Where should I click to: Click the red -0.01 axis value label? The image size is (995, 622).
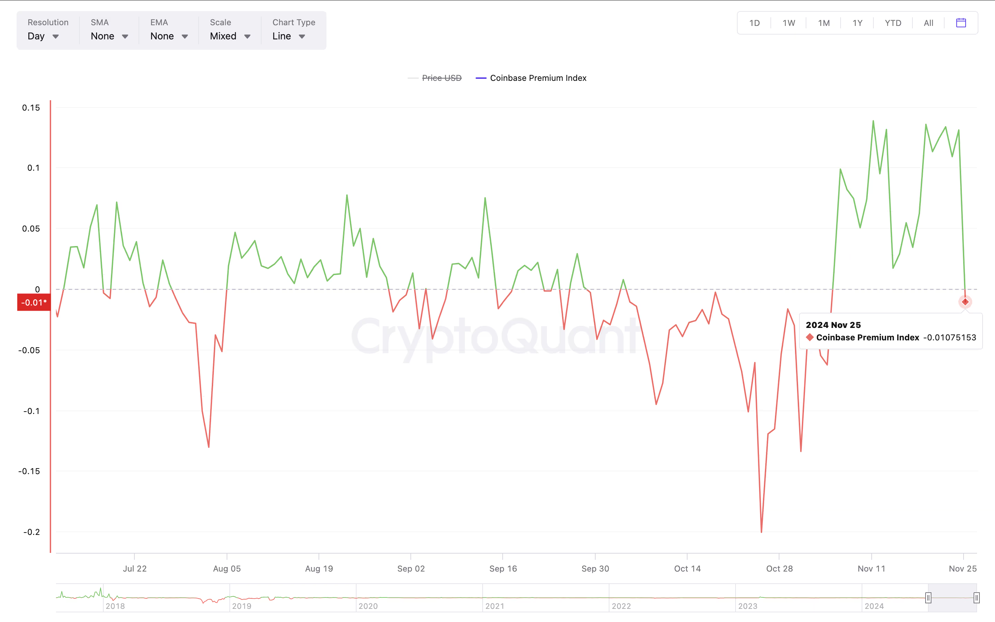(34, 302)
